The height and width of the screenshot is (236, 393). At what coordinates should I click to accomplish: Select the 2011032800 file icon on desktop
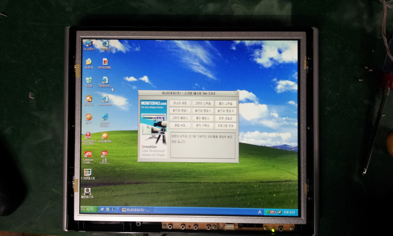(105, 64)
